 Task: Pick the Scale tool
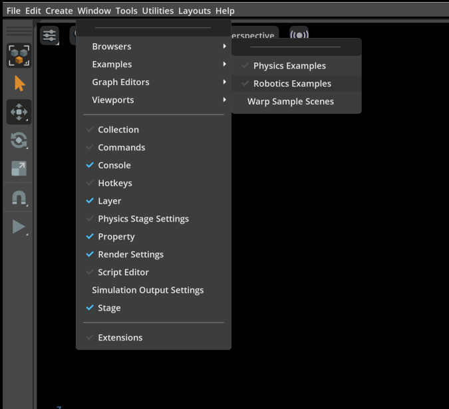click(x=19, y=169)
